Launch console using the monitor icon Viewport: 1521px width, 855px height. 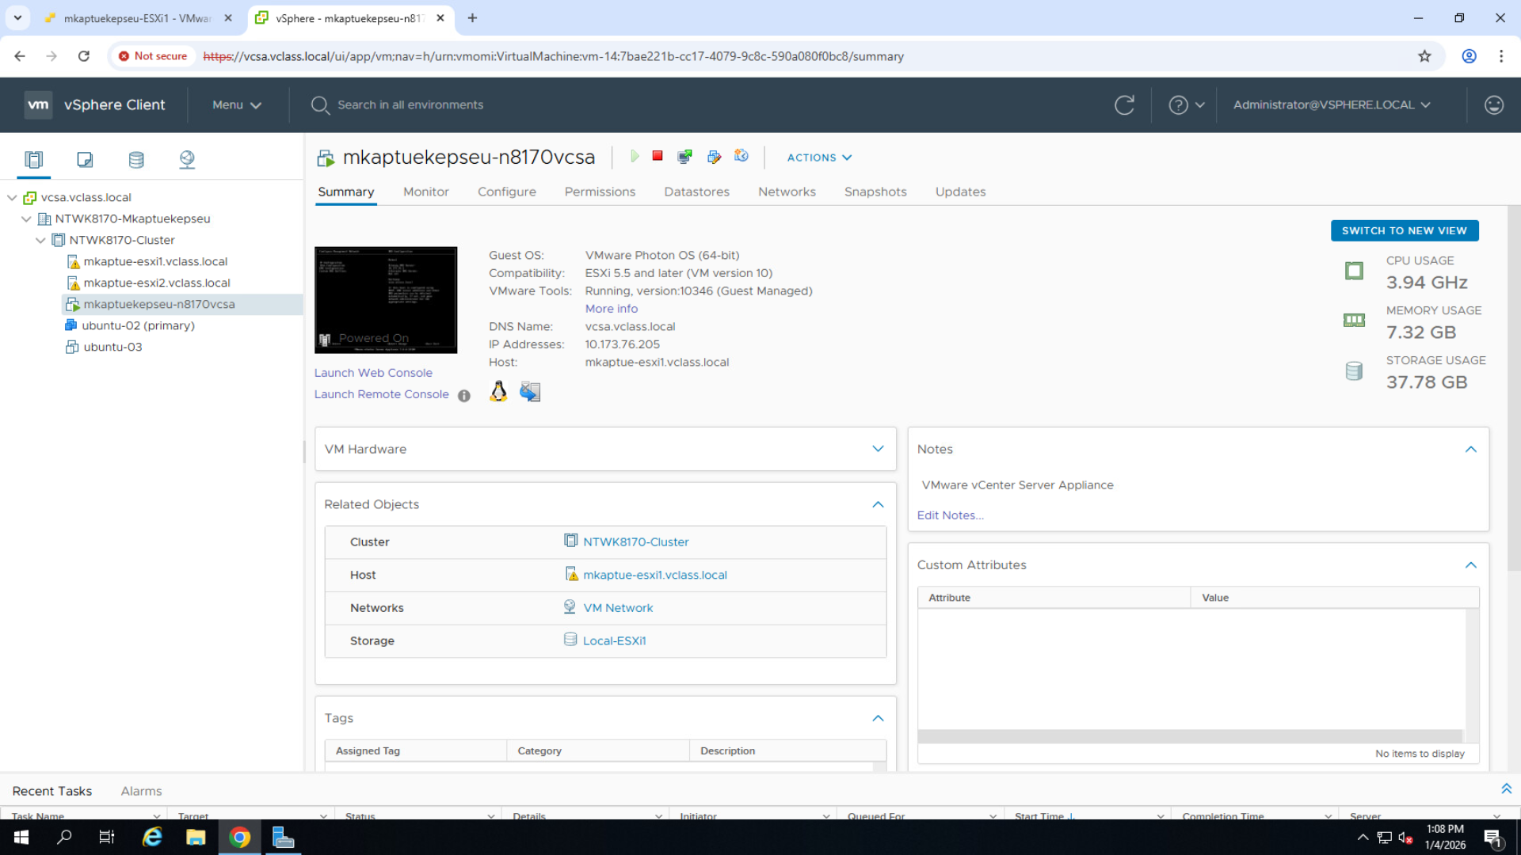tap(685, 156)
